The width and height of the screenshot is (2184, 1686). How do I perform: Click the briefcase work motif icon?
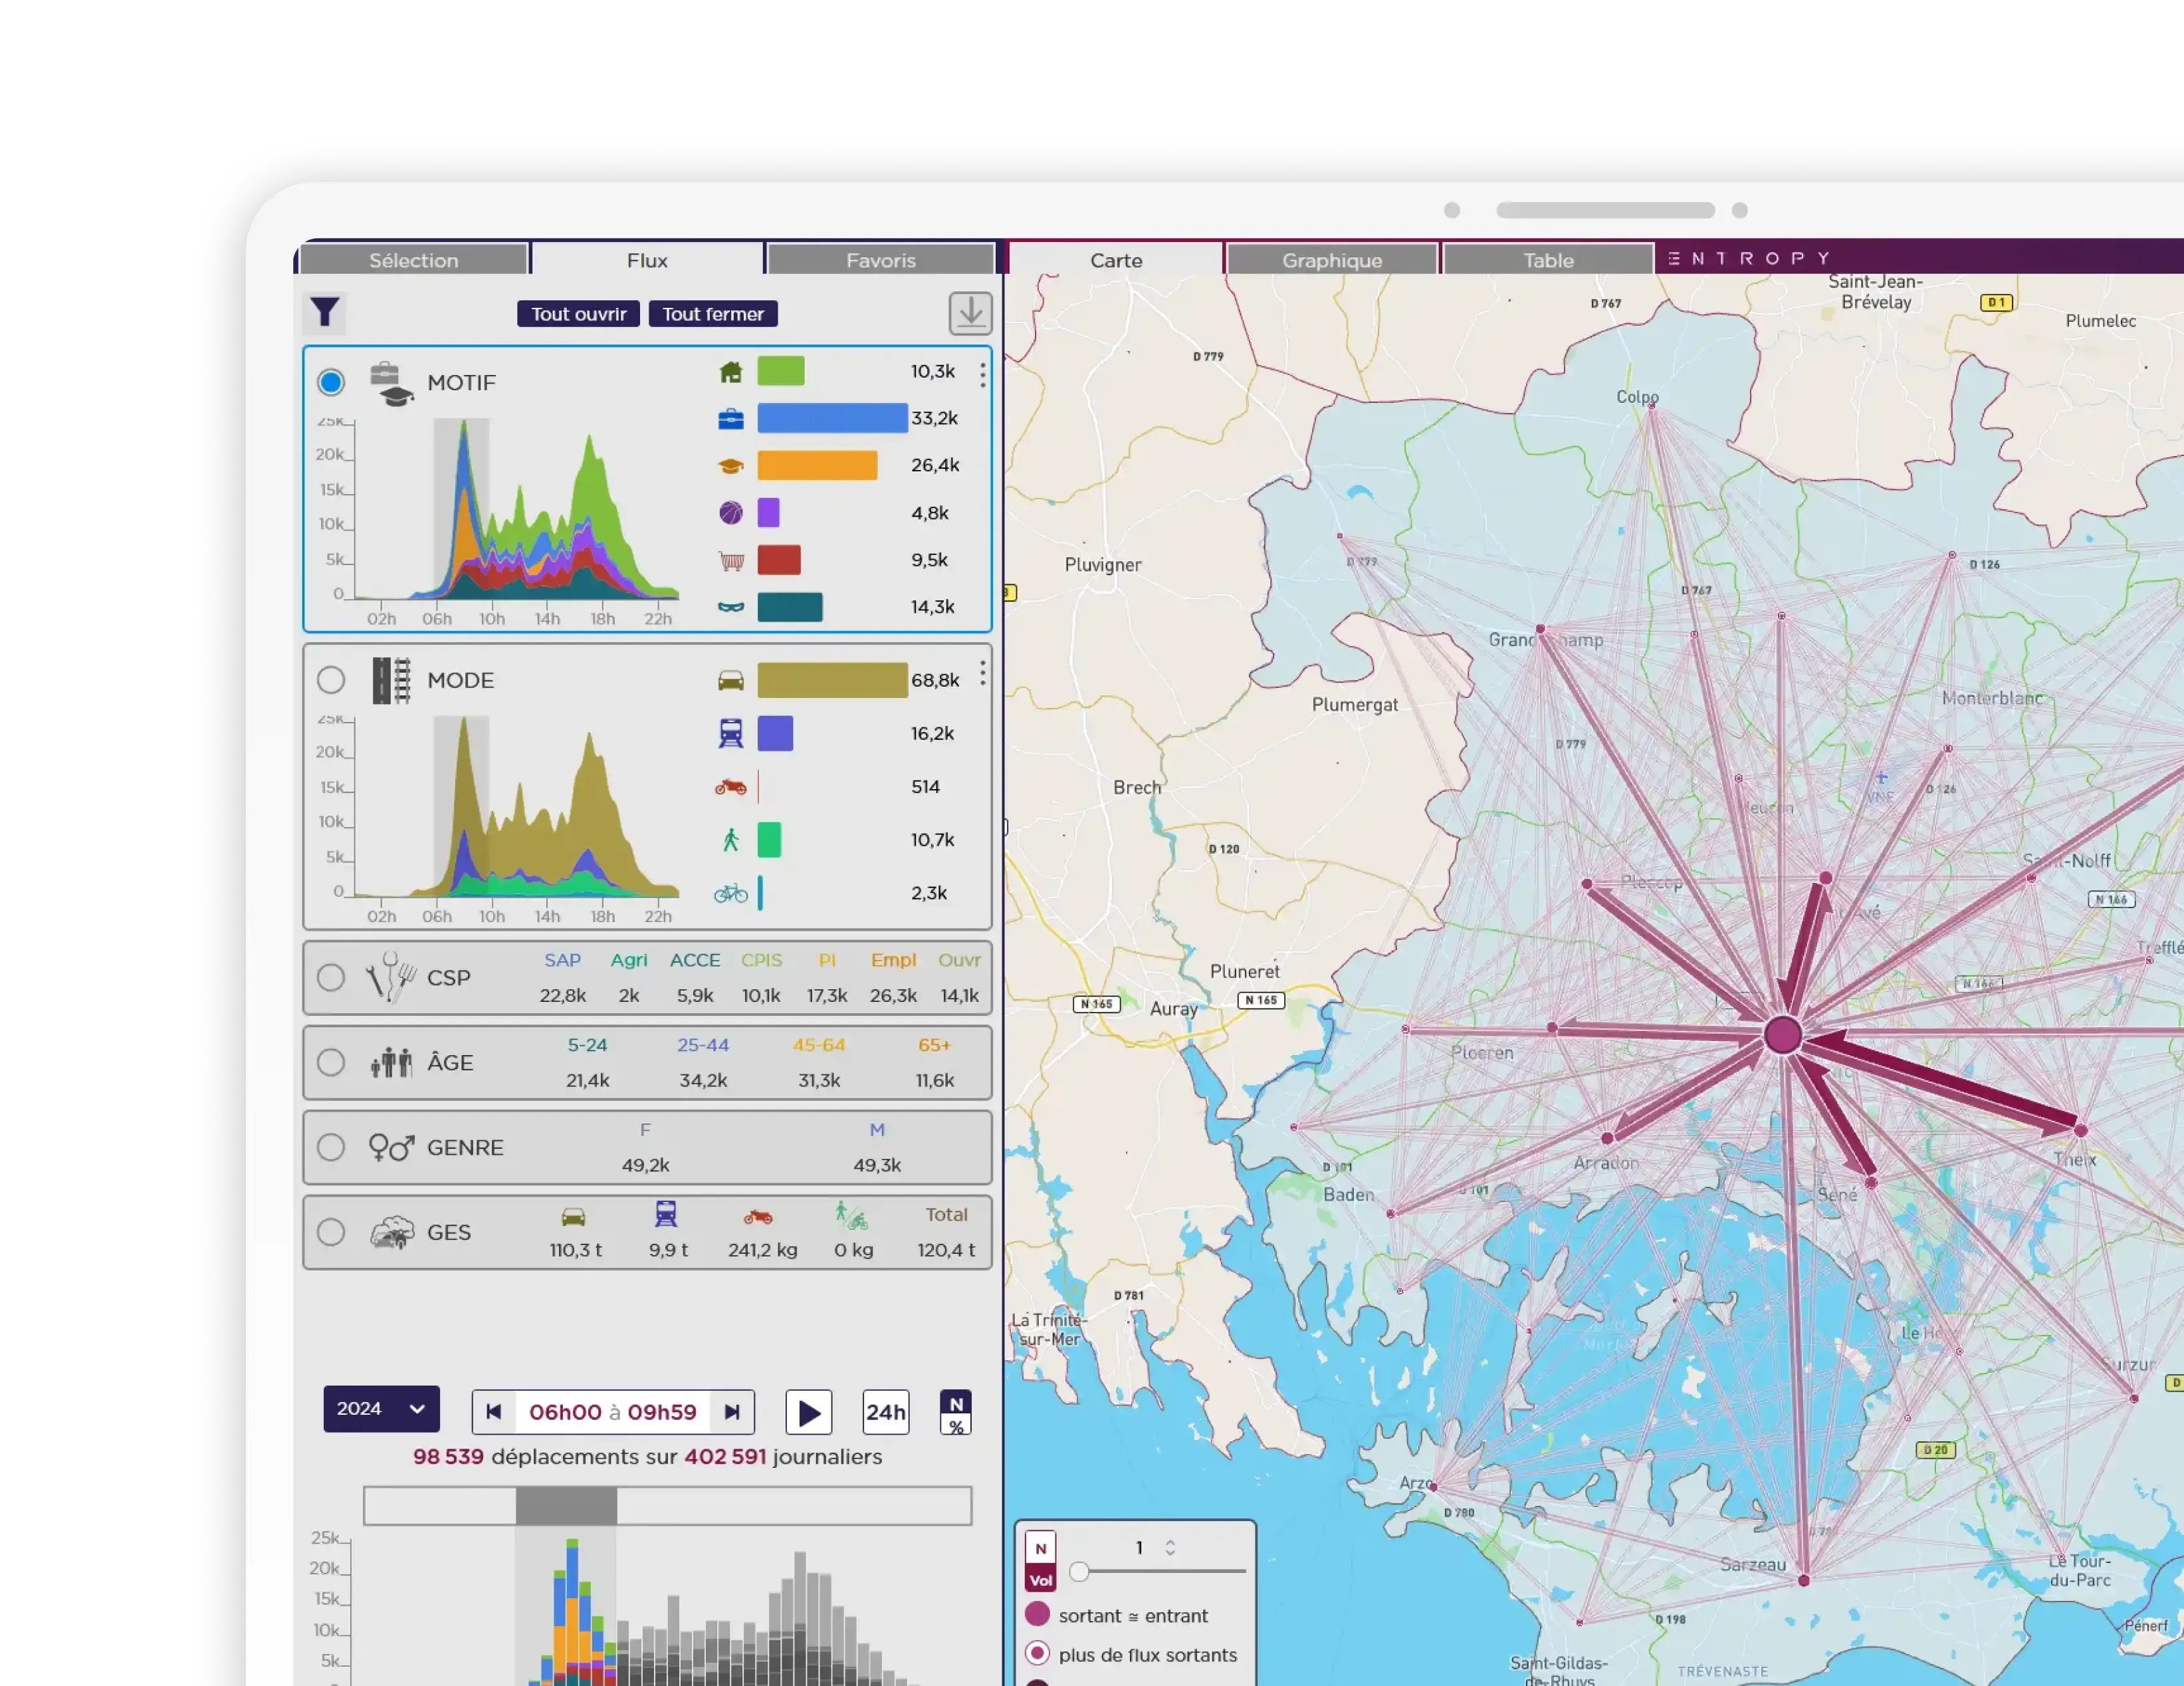tap(731, 419)
